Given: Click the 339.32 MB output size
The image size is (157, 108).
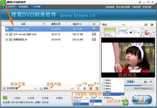Looking at the screenshot, I should (77, 39).
